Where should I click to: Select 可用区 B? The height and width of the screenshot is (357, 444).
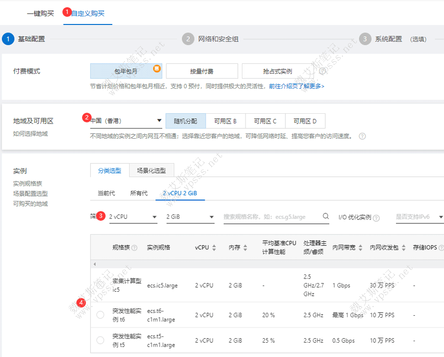click(226, 121)
